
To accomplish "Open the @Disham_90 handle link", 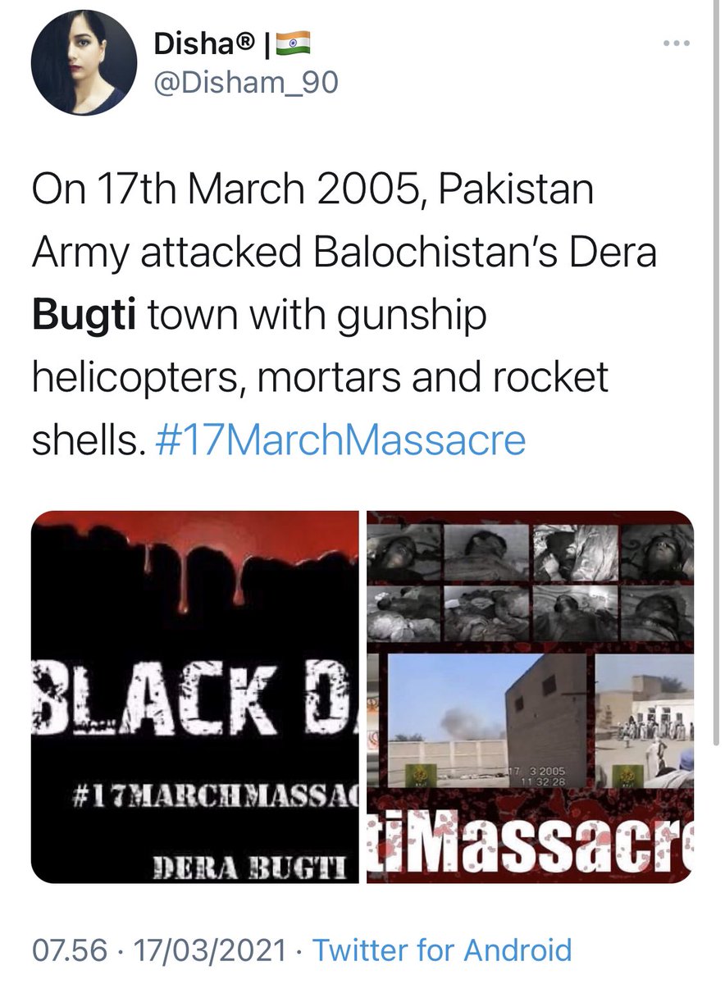I will tap(246, 83).
